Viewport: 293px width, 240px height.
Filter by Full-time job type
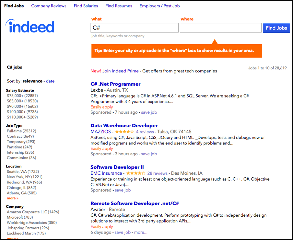(x=21, y=131)
